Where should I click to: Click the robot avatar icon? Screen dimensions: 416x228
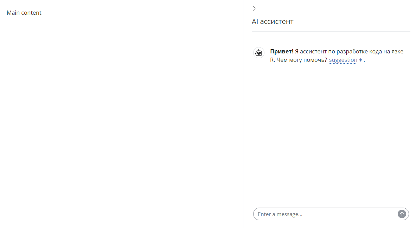coord(259,53)
